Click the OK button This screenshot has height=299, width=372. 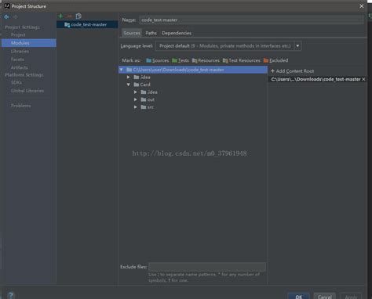coord(299,297)
